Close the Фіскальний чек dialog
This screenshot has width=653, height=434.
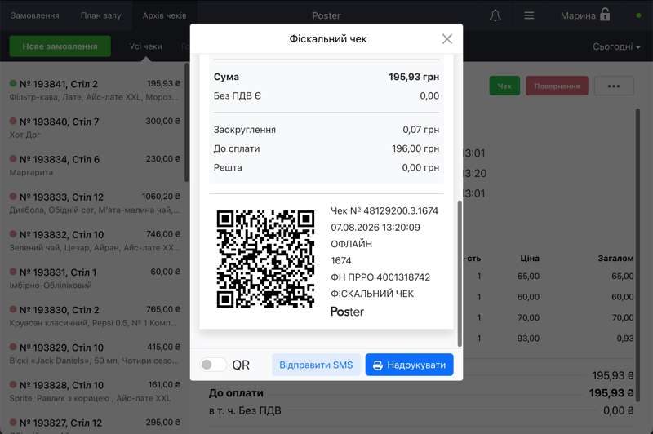[446, 38]
